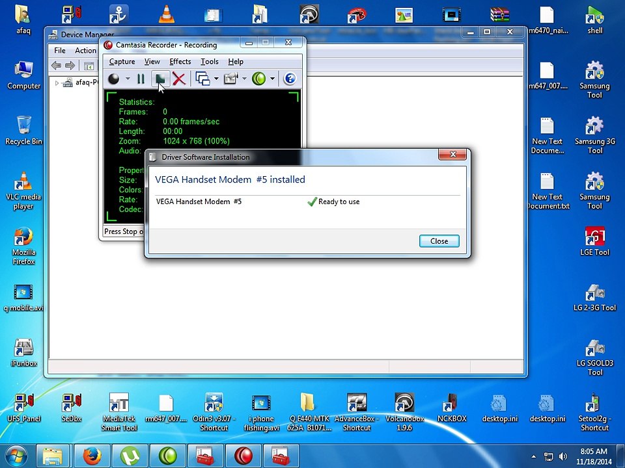The height and width of the screenshot is (468, 625).
Task: Click network icon in system tray
Action: click(x=548, y=456)
